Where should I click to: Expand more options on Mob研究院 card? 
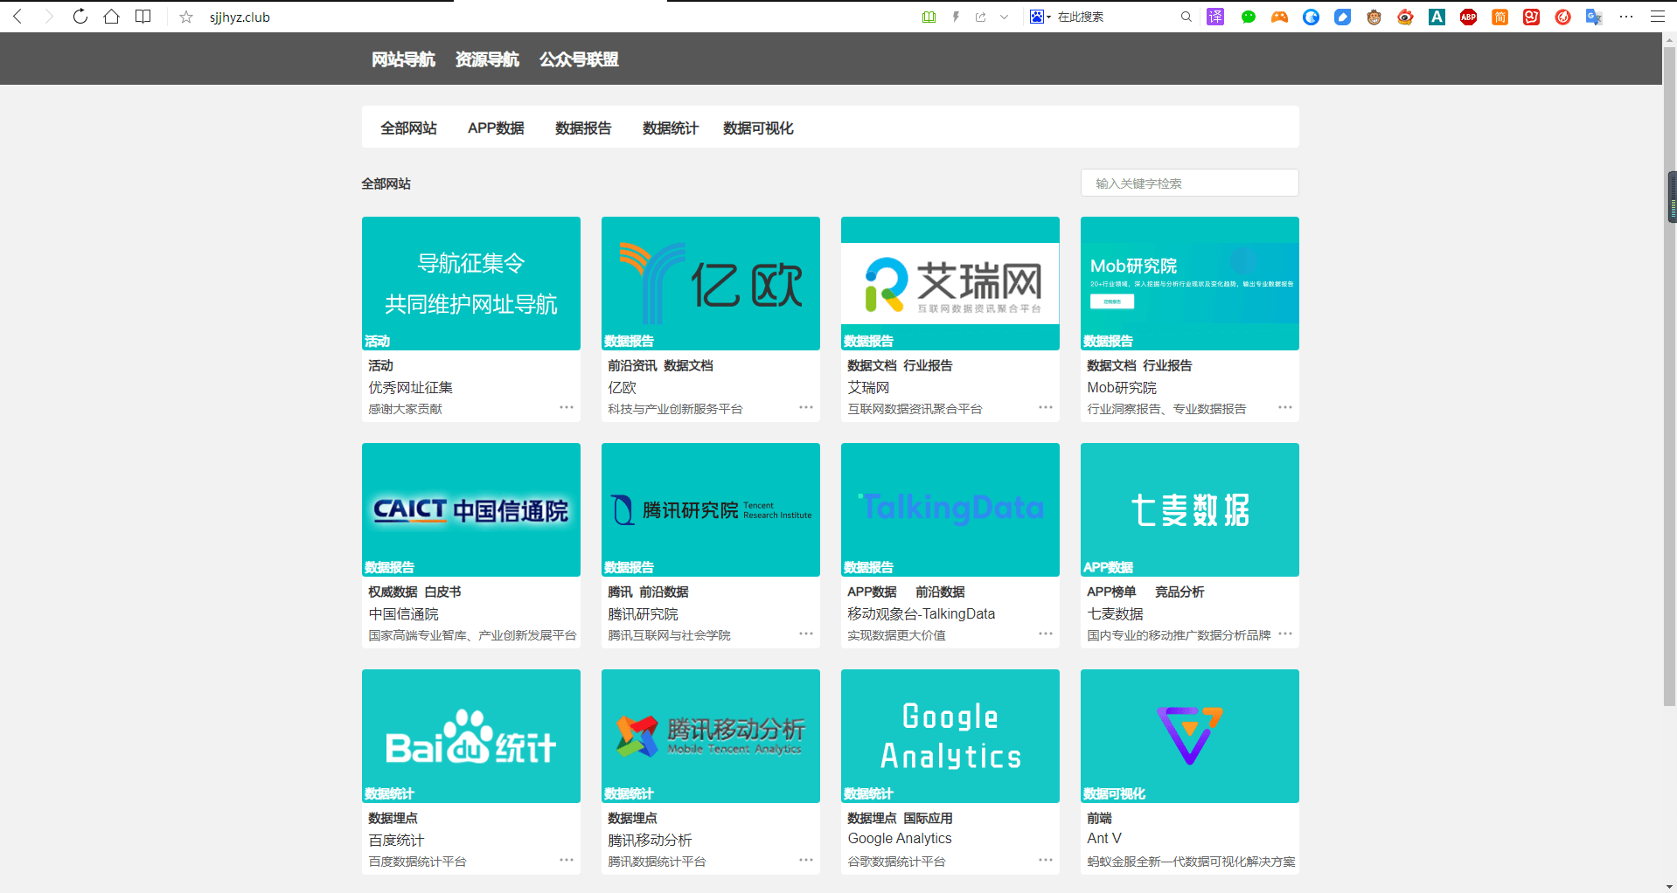point(1285,407)
